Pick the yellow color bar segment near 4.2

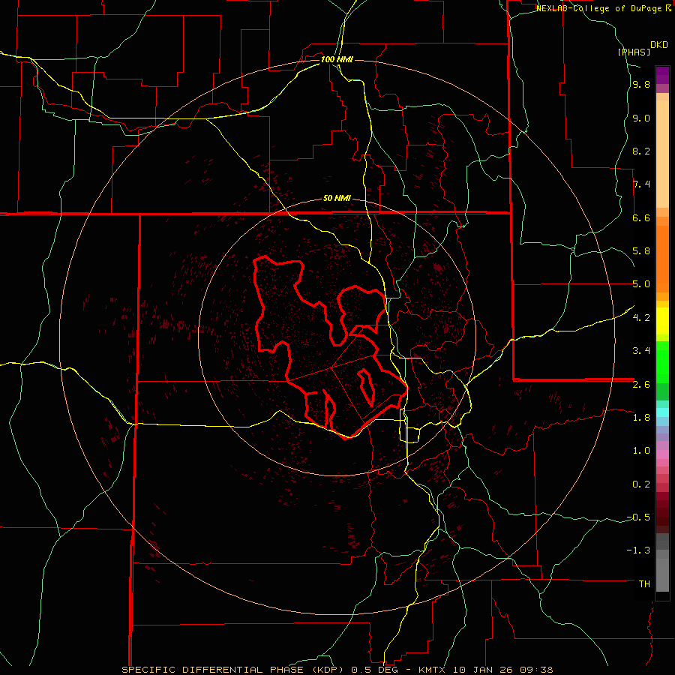[662, 321]
